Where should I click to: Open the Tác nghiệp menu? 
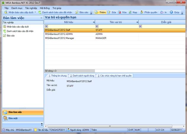click(31, 8)
